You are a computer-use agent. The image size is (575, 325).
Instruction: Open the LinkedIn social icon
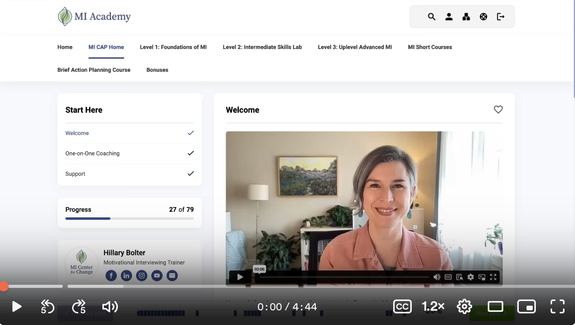coord(126,275)
